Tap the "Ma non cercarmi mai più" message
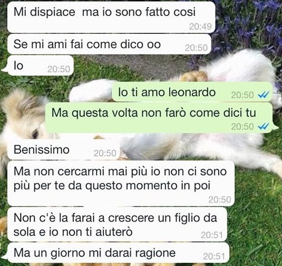Screen dimensions: 282x266 (121, 184)
